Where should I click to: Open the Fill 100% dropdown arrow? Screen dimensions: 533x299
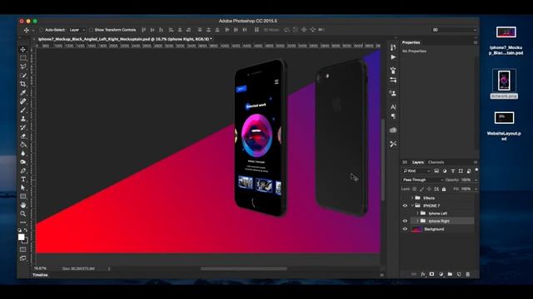click(476, 189)
